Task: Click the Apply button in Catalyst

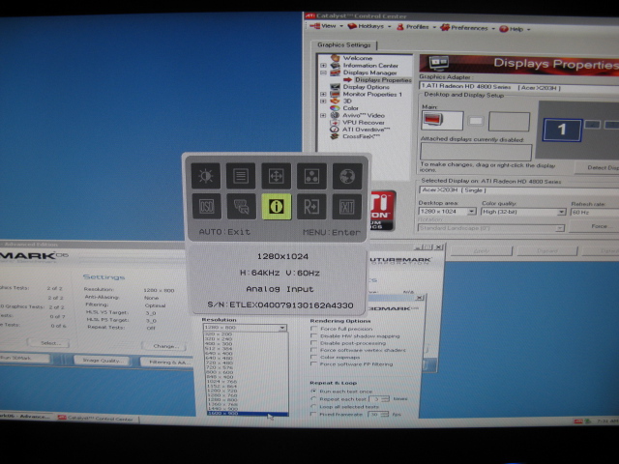Action: click(482, 251)
